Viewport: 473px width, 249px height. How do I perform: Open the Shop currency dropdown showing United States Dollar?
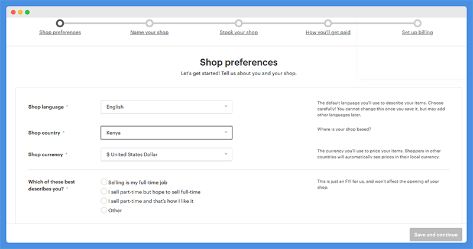(167, 154)
